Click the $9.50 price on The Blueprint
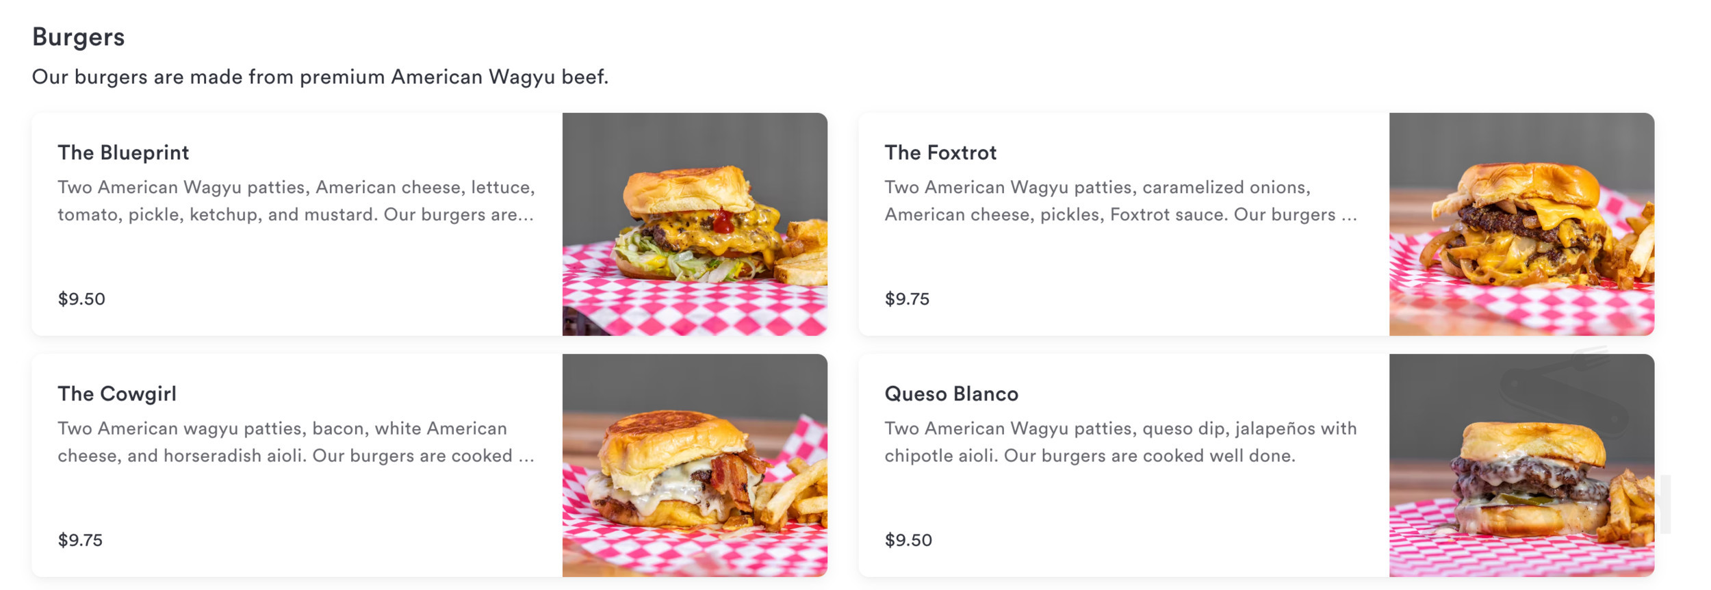Viewport: 1711px width, 590px height. pos(80,299)
